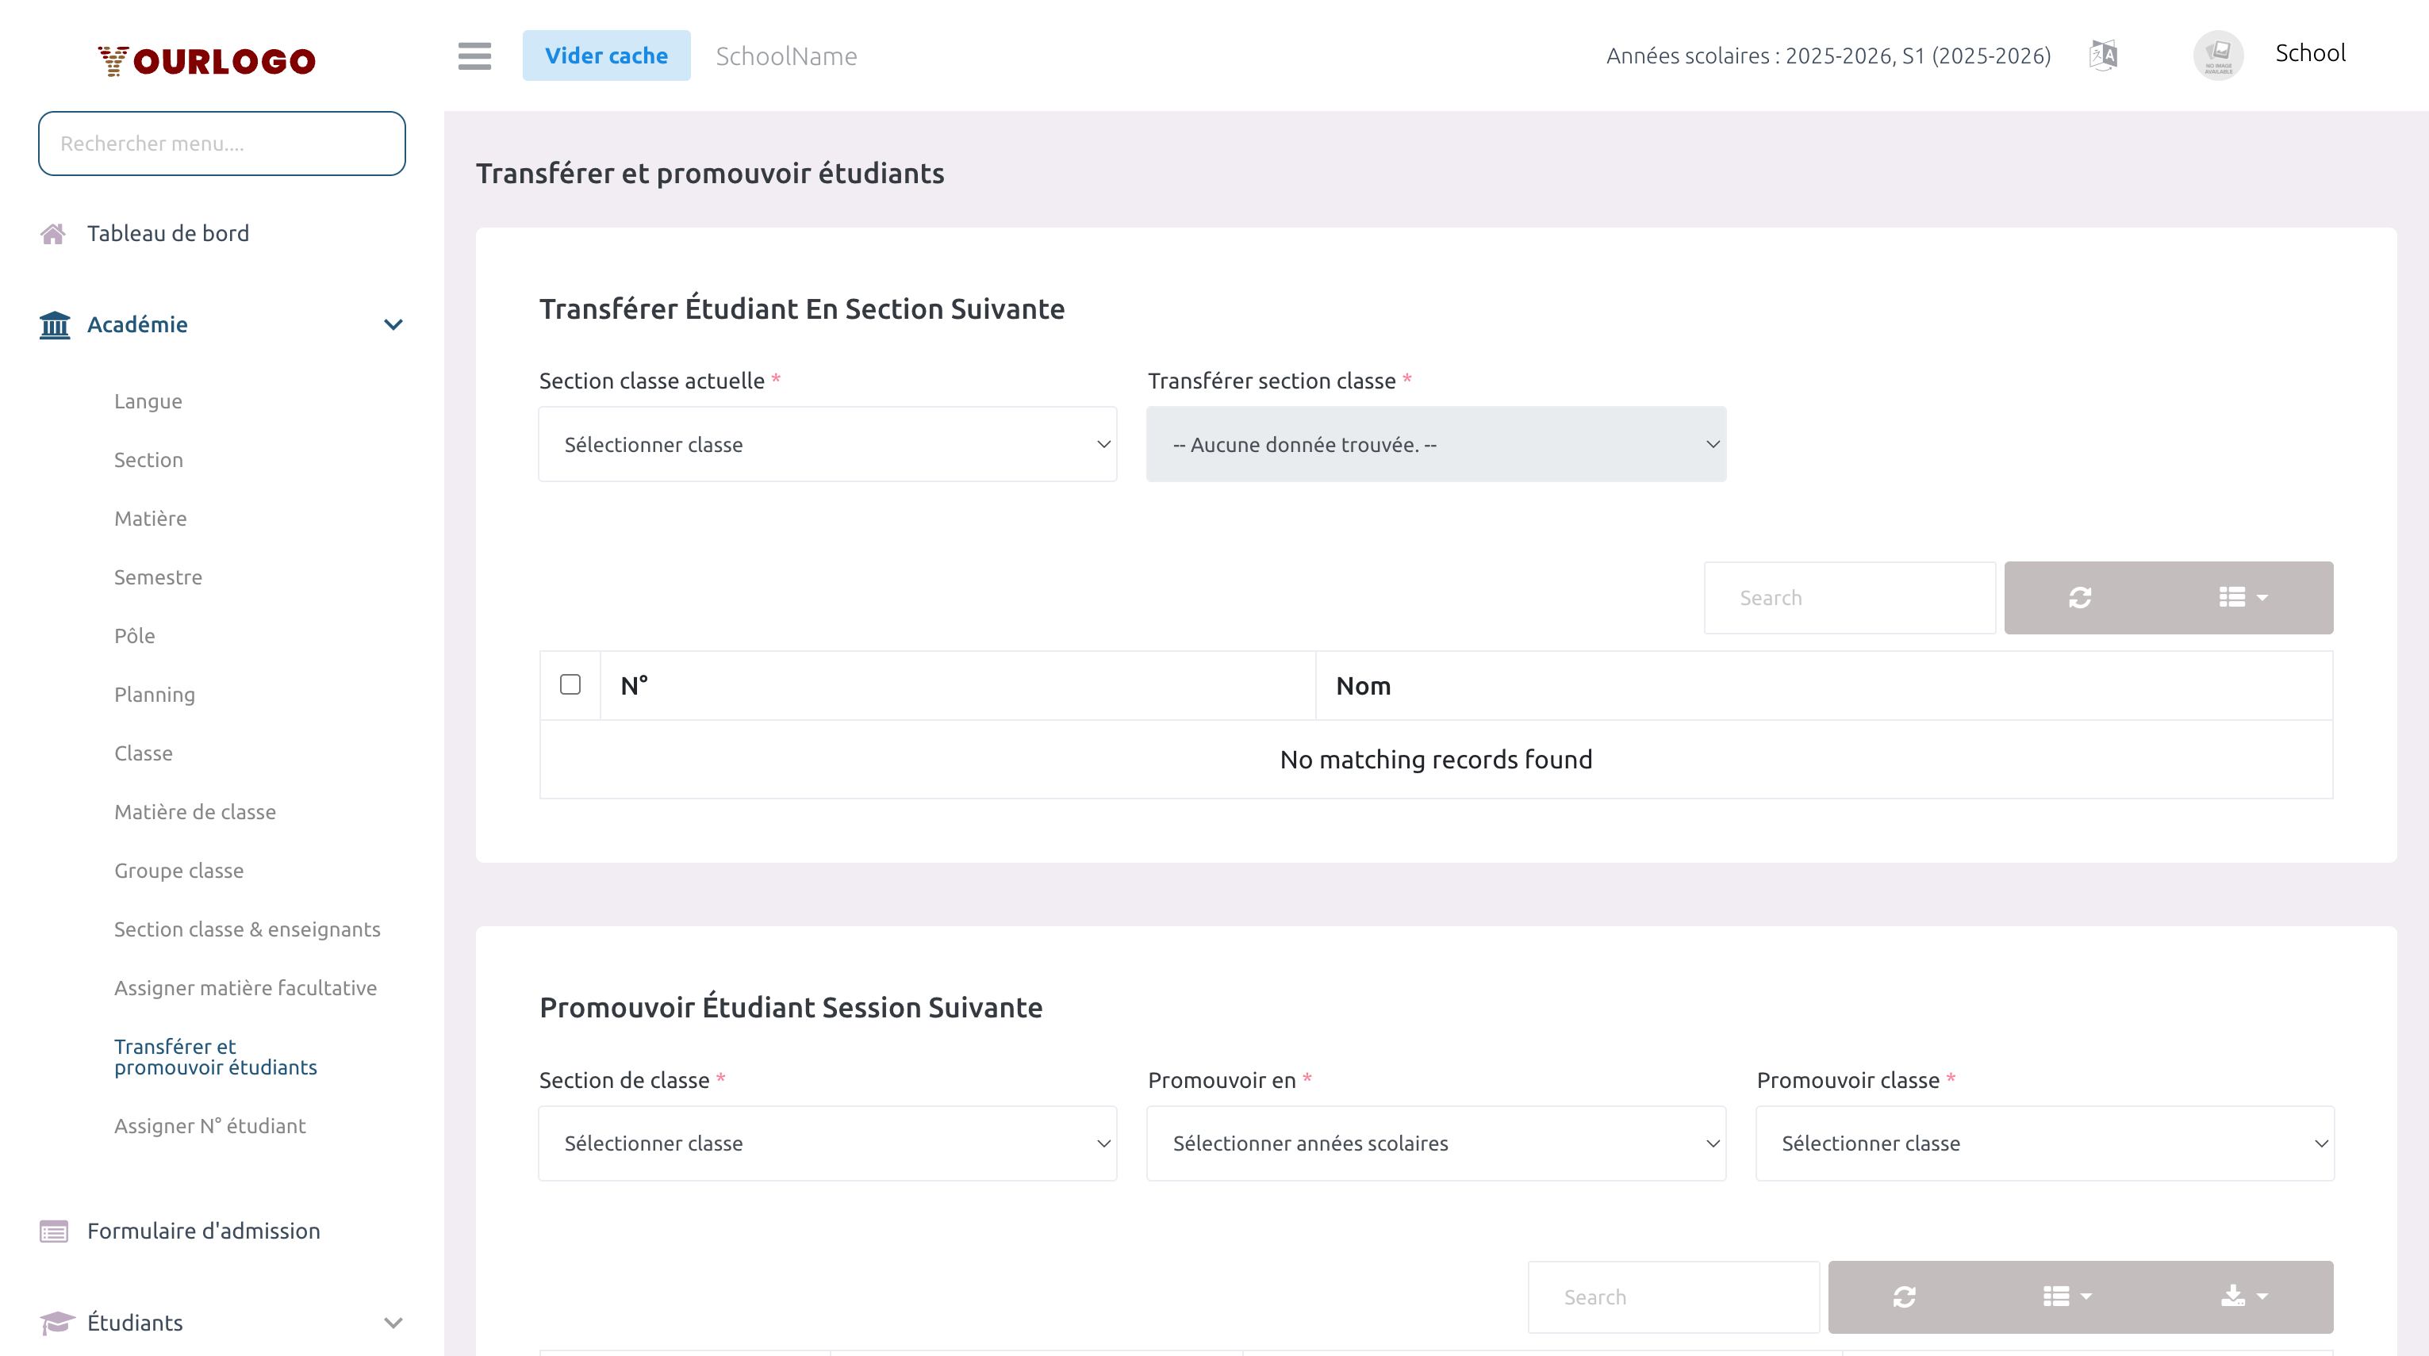This screenshot has width=2429, height=1356.
Task: Open columns dropdown in promote students toolbar
Action: (2067, 1297)
